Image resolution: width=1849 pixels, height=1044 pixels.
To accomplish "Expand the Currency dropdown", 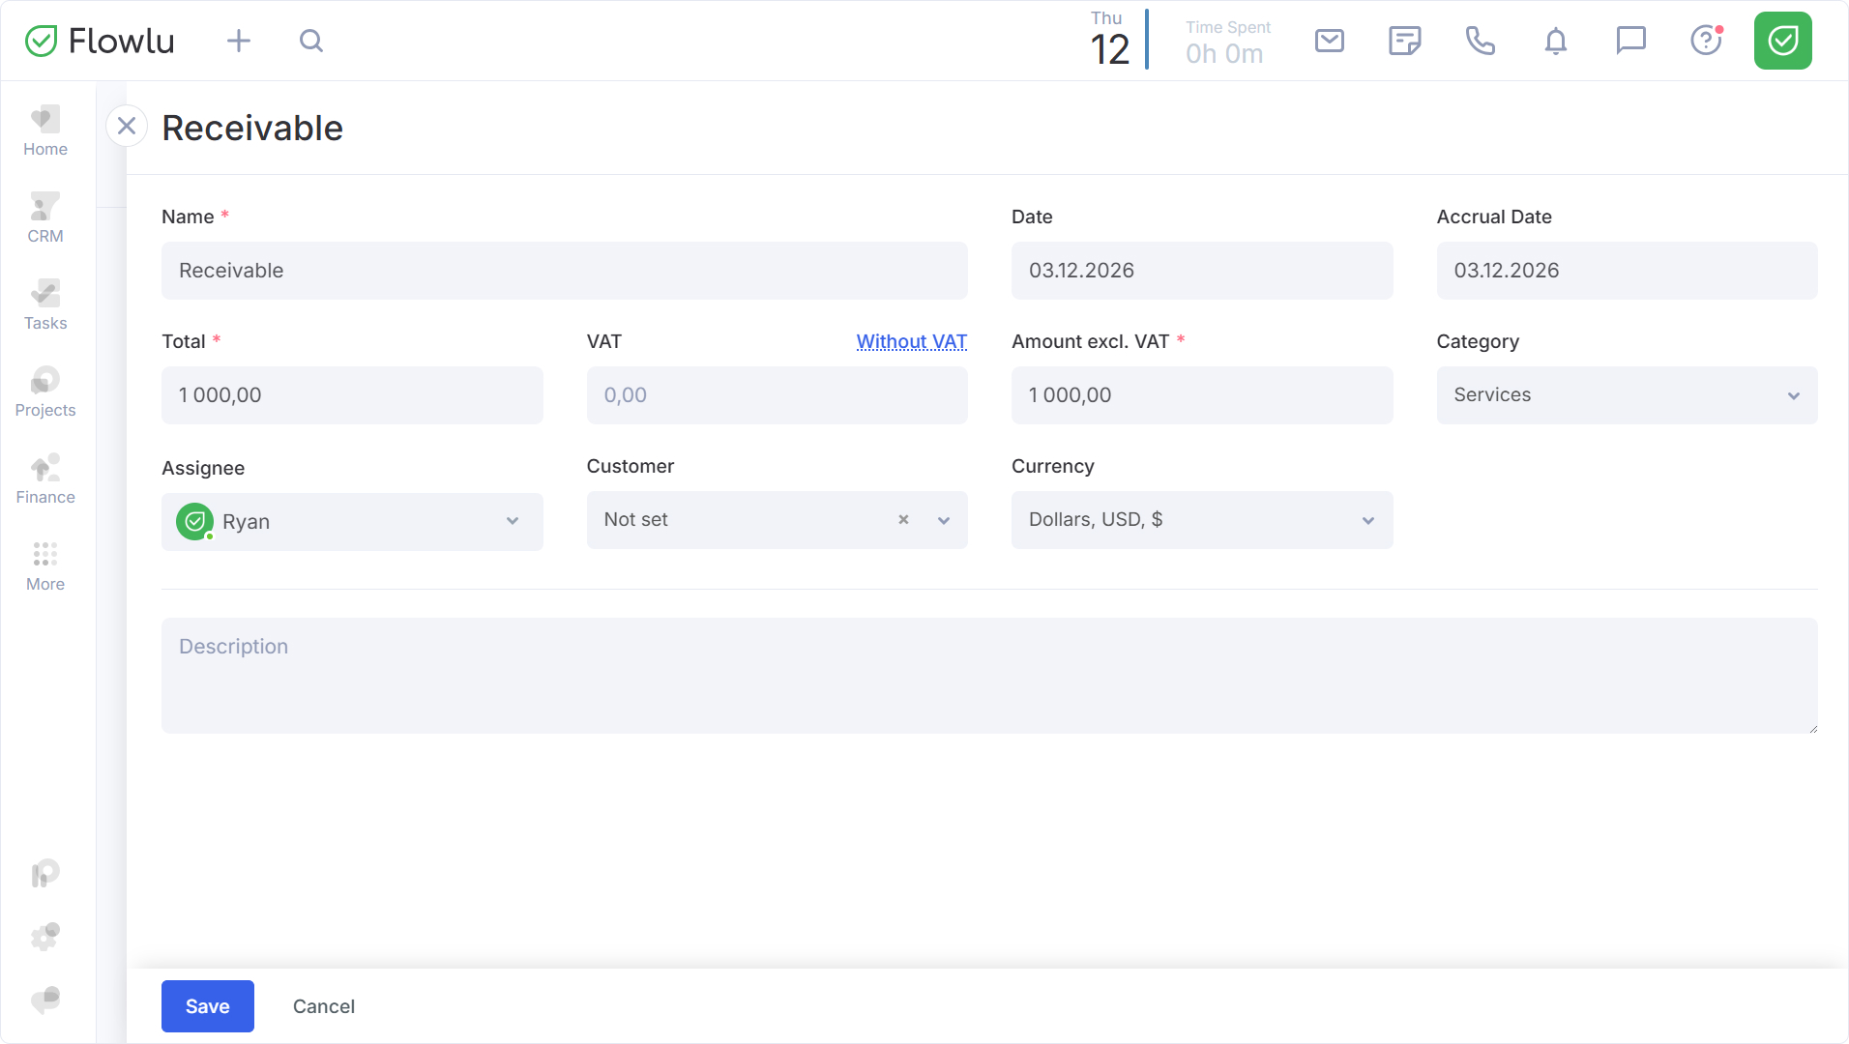I will pos(1201,520).
